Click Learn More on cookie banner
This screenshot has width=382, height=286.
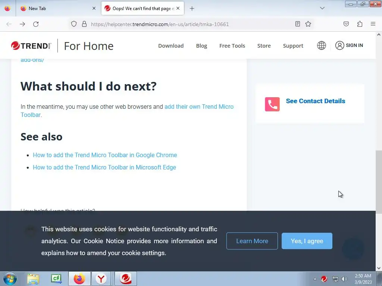(x=252, y=241)
